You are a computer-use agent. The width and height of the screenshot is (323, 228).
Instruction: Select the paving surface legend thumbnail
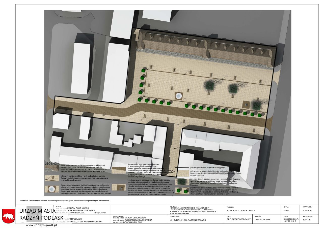point(119,170)
